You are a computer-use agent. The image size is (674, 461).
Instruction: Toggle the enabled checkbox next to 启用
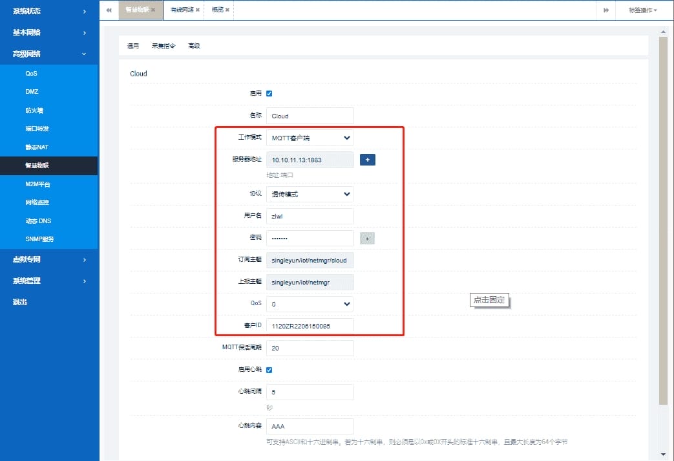(x=269, y=93)
